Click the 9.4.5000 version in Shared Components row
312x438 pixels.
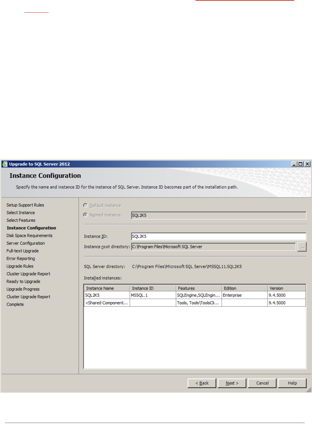287,303
